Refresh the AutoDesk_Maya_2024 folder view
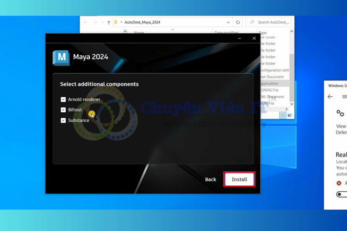The height and width of the screenshot is (231, 347). coord(238,22)
